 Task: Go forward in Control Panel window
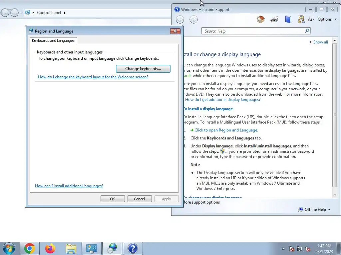[x=14, y=13]
